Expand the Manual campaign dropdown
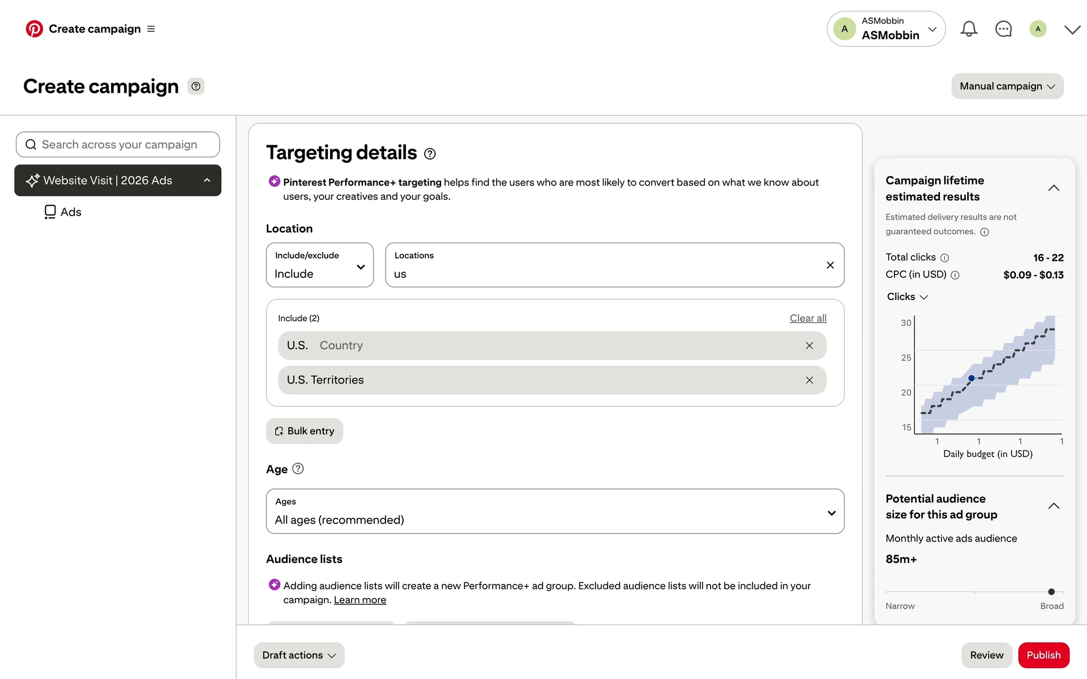 [x=1007, y=87]
